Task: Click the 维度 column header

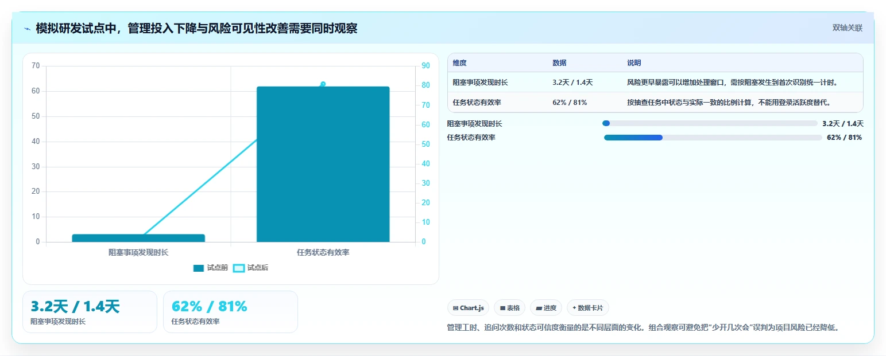Action: [x=459, y=63]
